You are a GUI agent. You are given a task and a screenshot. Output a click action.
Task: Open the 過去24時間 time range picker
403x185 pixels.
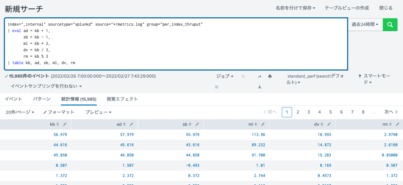(365, 24)
